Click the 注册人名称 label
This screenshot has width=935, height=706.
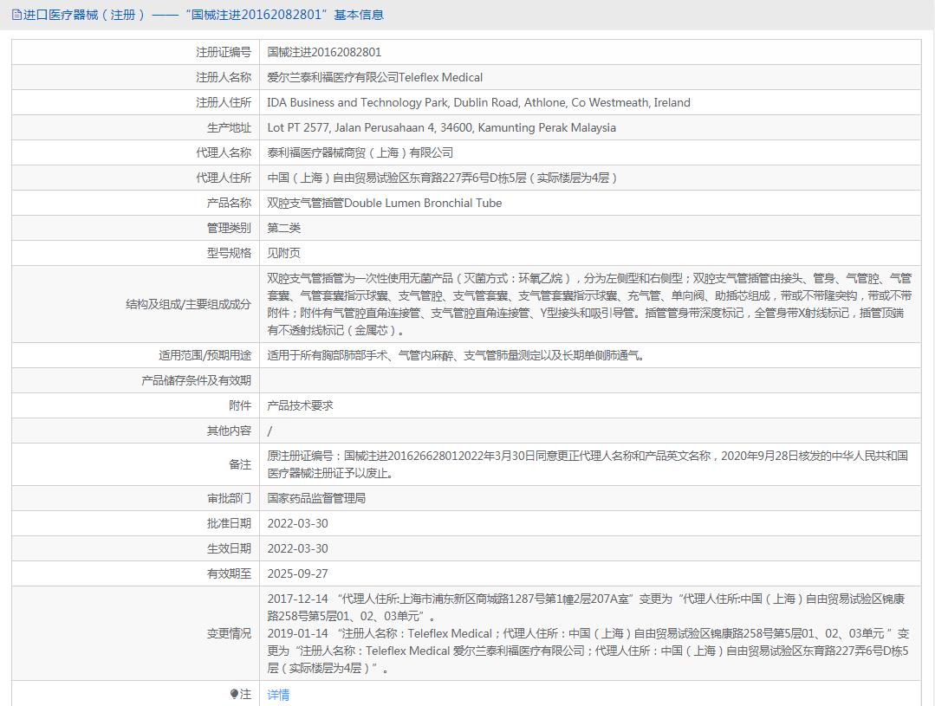[x=224, y=77]
